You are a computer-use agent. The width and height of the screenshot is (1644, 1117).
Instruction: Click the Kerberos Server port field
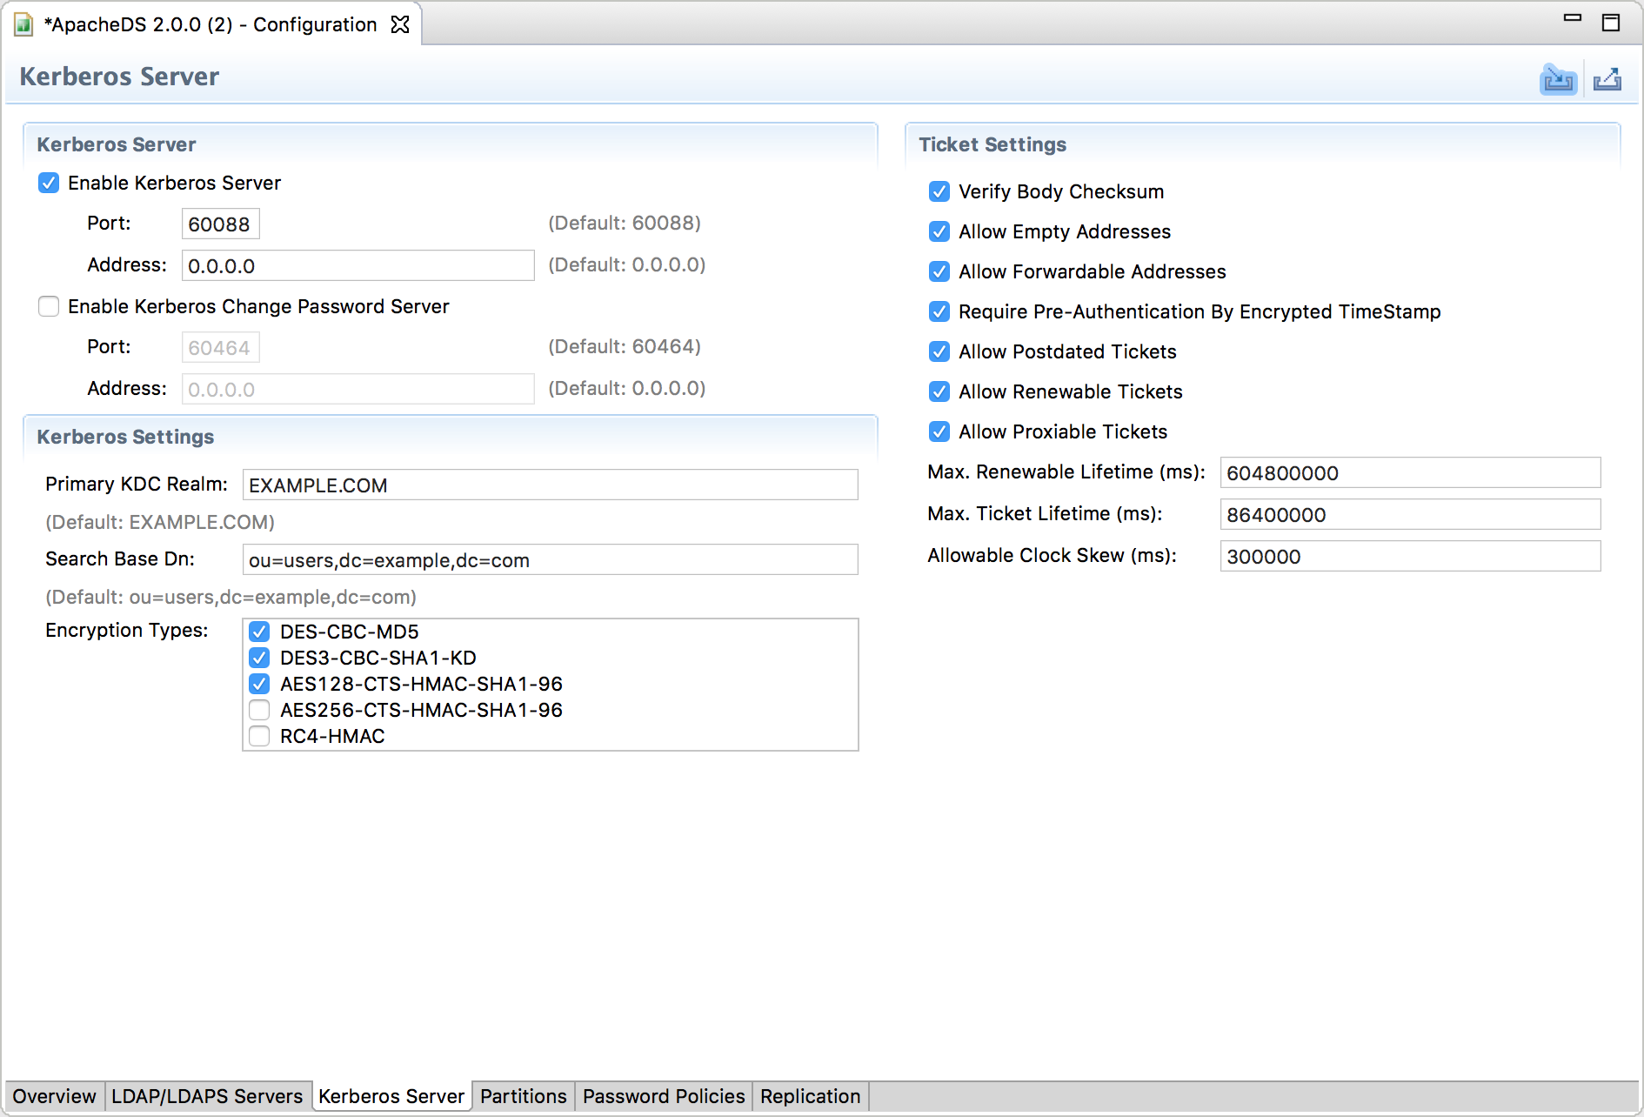click(x=220, y=224)
